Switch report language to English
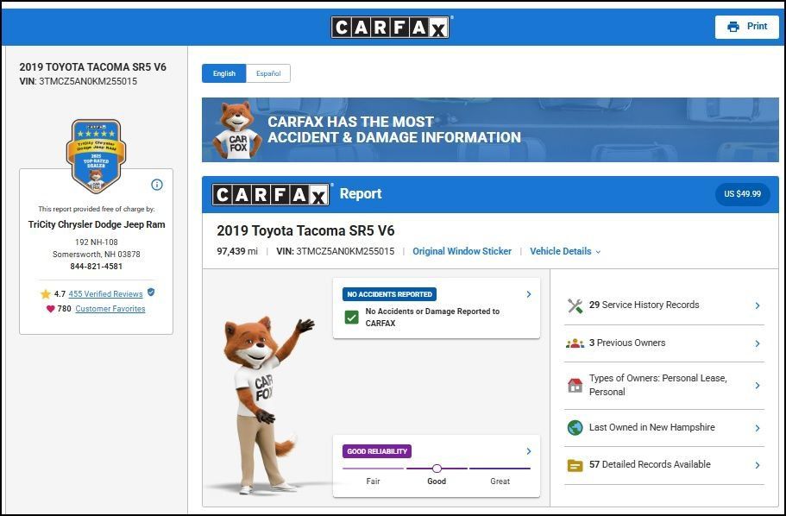Screen dimensions: 786x516 (x=223, y=73)
